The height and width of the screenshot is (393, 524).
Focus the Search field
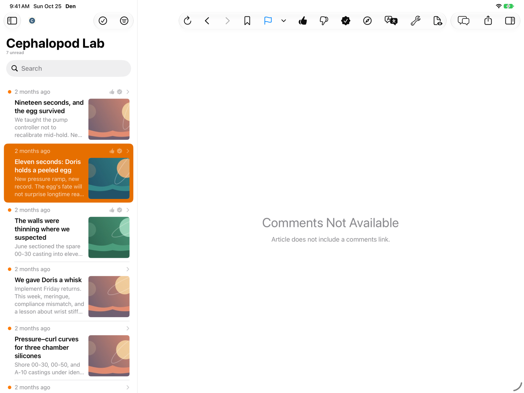click(x=69, y=69)
